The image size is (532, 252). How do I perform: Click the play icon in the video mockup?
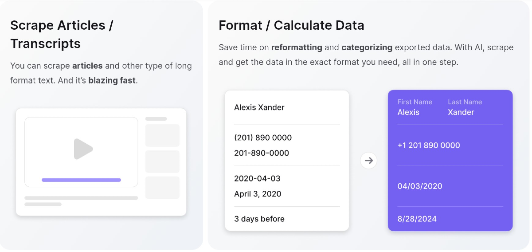tap(83, 149)
